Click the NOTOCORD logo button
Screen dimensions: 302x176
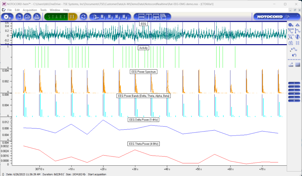tap(277, 17)
